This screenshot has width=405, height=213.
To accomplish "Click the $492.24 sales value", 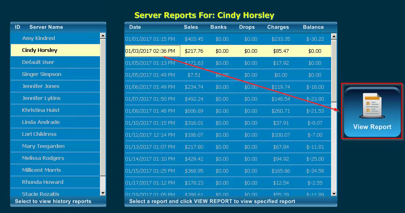I will tap(194, 99).
